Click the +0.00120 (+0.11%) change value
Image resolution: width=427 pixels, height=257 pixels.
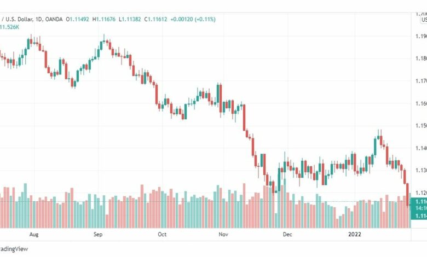[193, 19]
